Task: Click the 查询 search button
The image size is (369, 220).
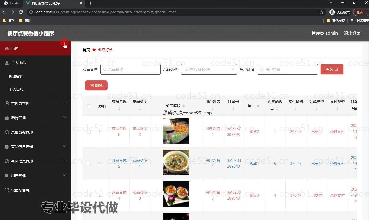Action: pos(332,69)
